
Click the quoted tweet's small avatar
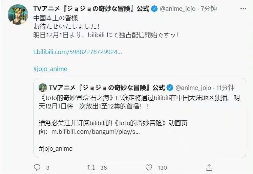pyautogui.click(x=43, y=88)
